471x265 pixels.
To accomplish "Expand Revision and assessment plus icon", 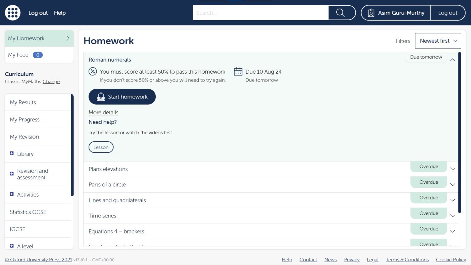I will point(12,174).
